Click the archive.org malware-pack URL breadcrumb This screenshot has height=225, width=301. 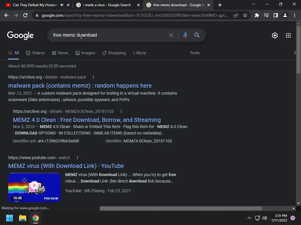pyautogui.click(x=47, y=77)
